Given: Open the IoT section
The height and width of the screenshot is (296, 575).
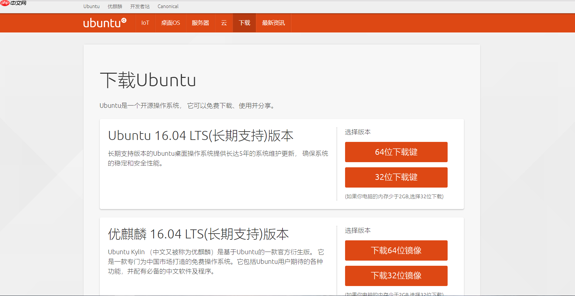Looking at the screenshot, I should click(x=145, y=23).
